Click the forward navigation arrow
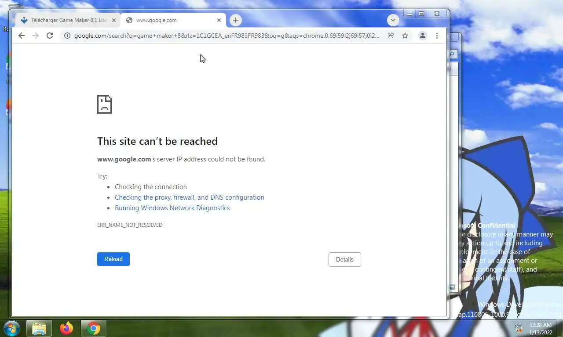This screenshot has width=563, height=337. click(36, 36)
